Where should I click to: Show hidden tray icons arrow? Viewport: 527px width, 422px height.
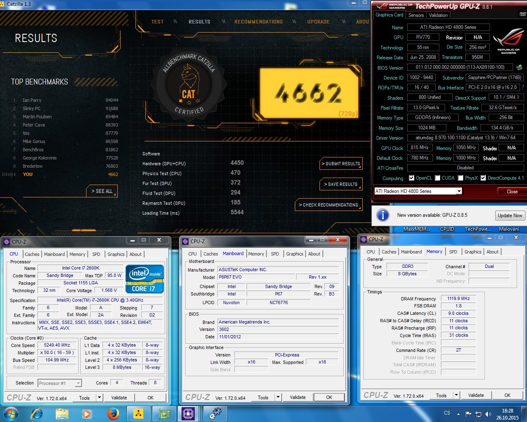coord(458,414)
